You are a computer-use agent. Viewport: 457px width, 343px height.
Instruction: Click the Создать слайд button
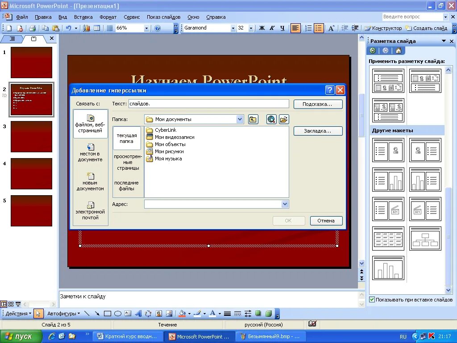point(427,28)
